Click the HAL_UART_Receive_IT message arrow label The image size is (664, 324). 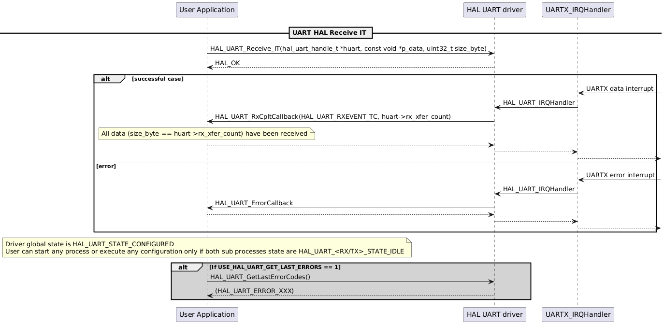coord(348,48)
